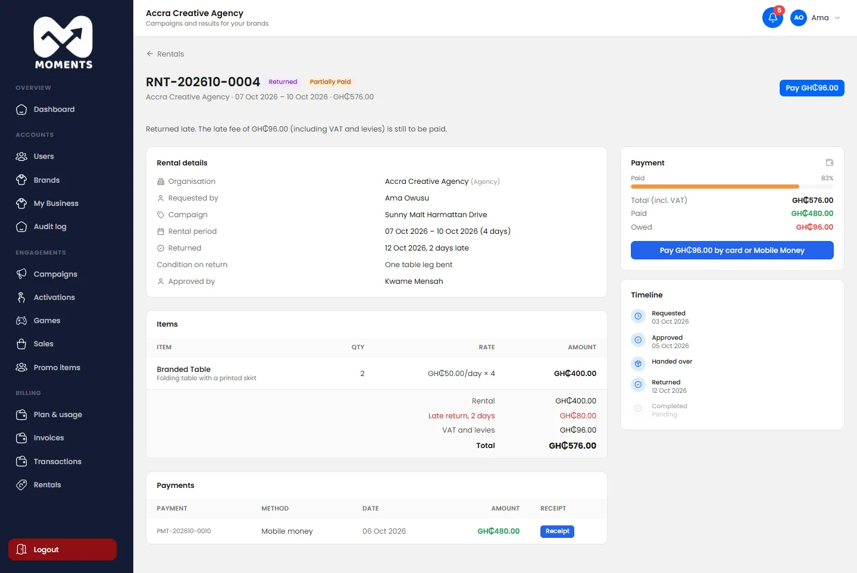
Task: Click the Brands sidebar icon
Action: [x=21, y=180]
